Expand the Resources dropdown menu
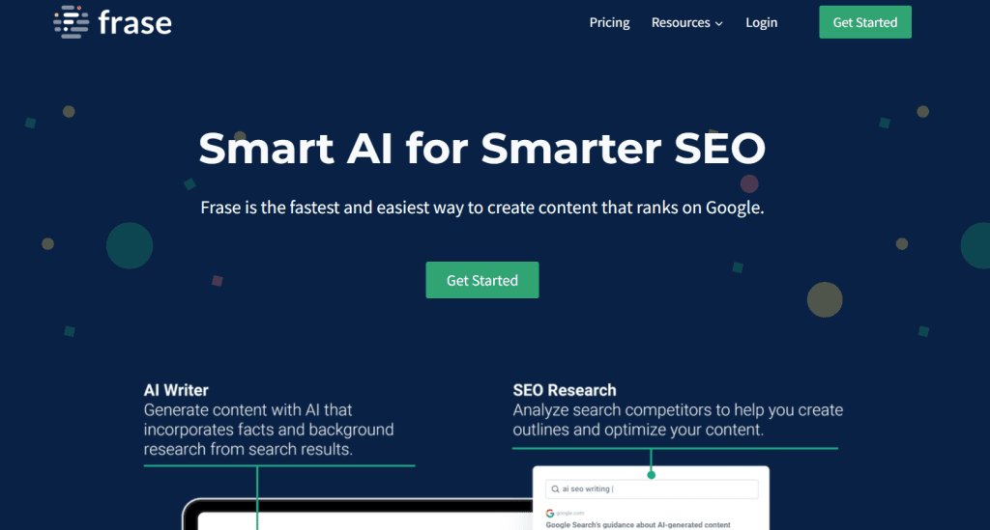The width and height of the screenshot is (990, 530). [x=687, y=23]
